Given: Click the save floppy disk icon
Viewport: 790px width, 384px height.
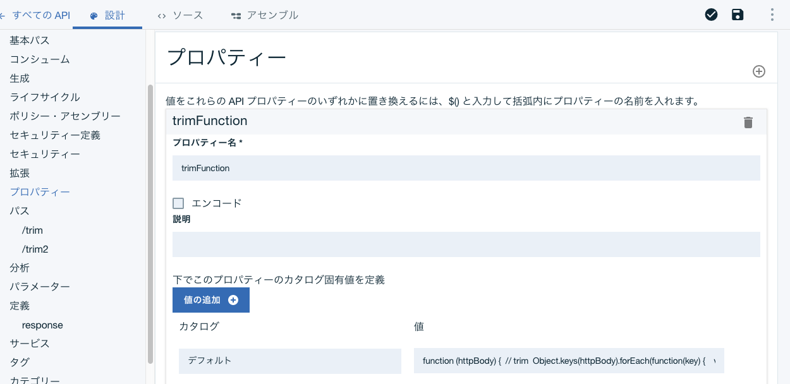Looking at the screenshot, I should (x=738, y=15).
